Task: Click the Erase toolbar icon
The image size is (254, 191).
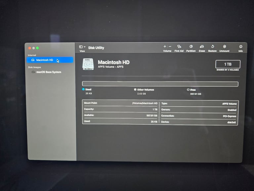Action: (x=202, y=47)
